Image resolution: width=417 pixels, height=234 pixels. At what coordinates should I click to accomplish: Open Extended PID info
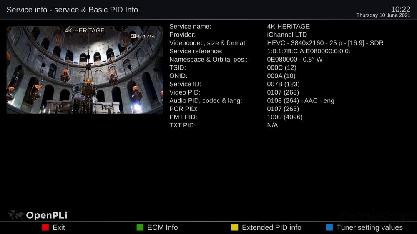[x=271, y=227]
